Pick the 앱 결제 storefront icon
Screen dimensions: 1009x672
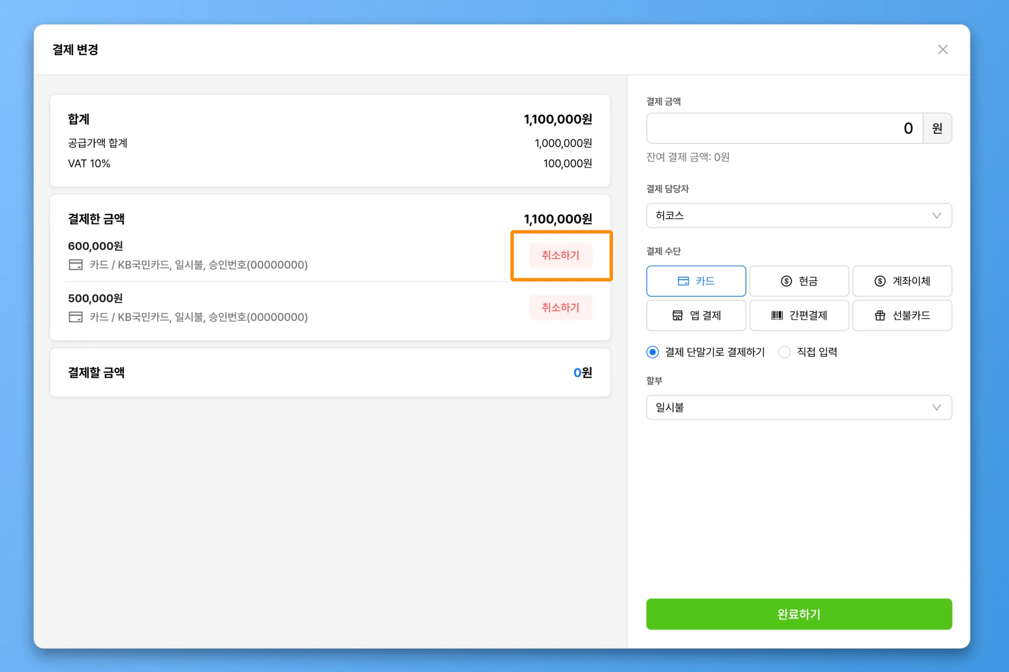(677, 316)
